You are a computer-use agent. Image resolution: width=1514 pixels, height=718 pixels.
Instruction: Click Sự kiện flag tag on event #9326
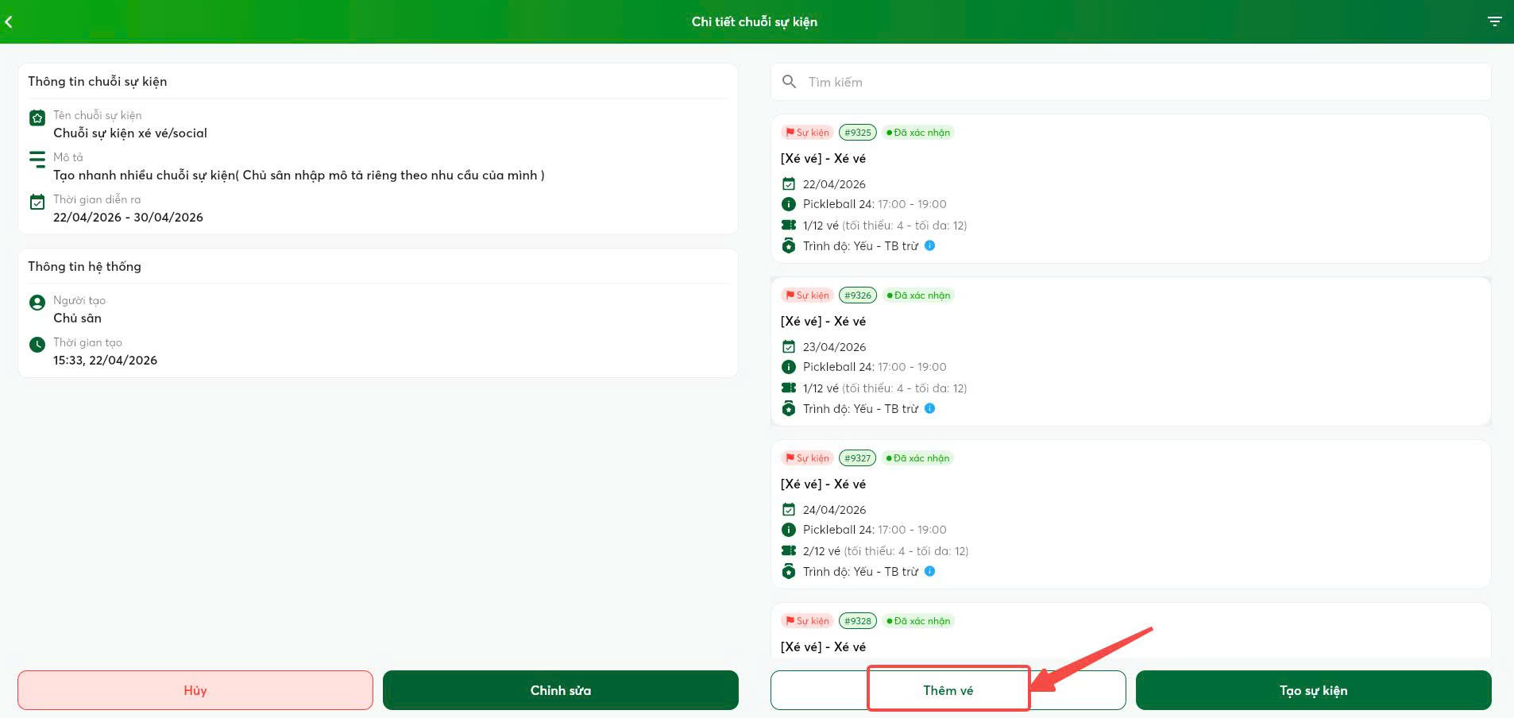click(806, 295)
